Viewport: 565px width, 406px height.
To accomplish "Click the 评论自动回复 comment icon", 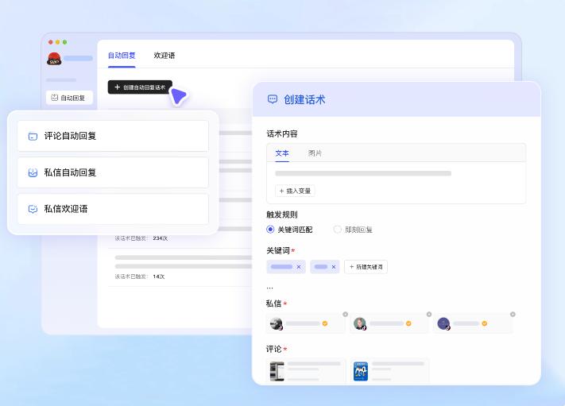I will coord(33,136).
